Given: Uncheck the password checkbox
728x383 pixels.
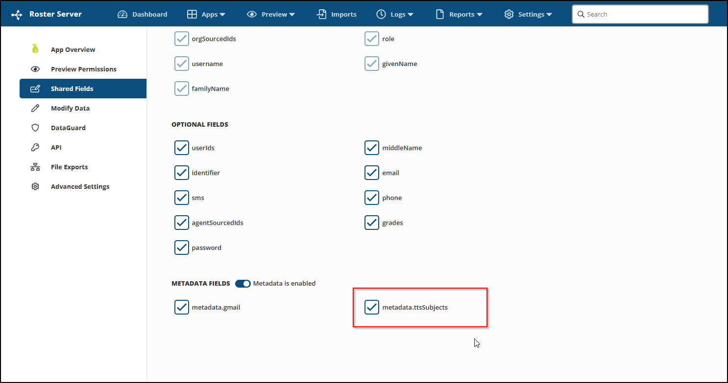Looking at the screenshot, I should (x=182, y=248).
